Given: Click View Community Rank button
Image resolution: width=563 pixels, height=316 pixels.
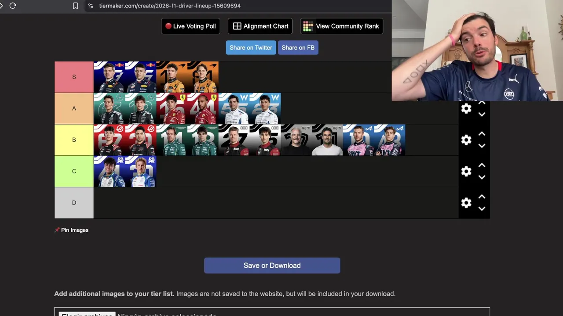Looking at the screenshot, I should point(341,26).
